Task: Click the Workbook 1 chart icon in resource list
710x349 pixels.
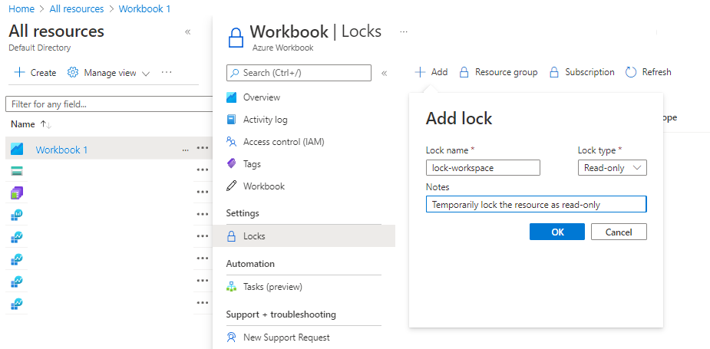Action: [17, 149]
